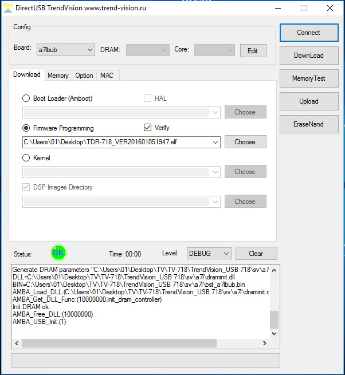Viewport: 345px width, 375px height.
Task: Click the DirectUSB app icon in title bar
Action: [x=8, y=8]
